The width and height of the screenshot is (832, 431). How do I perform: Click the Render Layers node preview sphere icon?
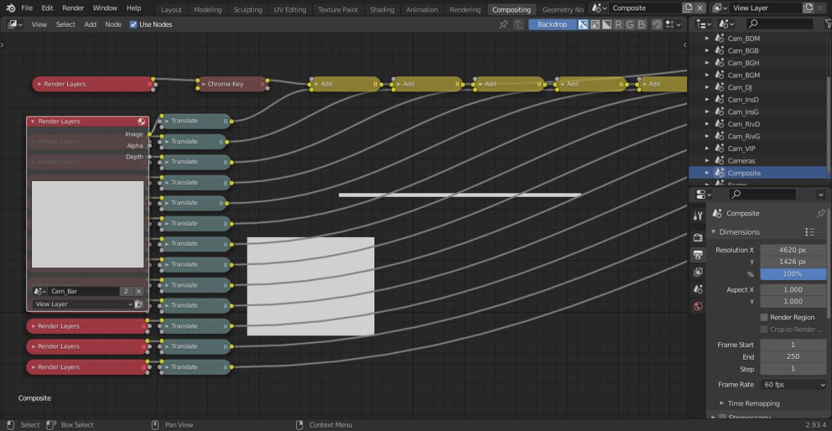pos(141,121)
